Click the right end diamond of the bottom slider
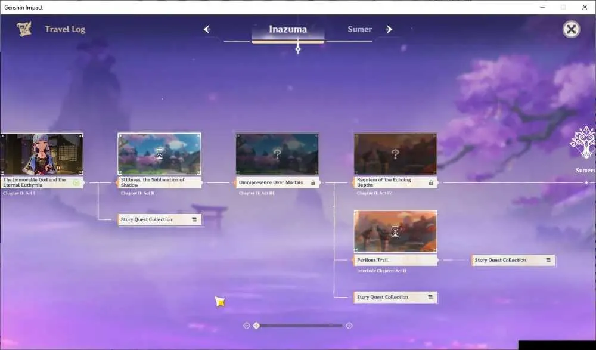 pos(349,326)
